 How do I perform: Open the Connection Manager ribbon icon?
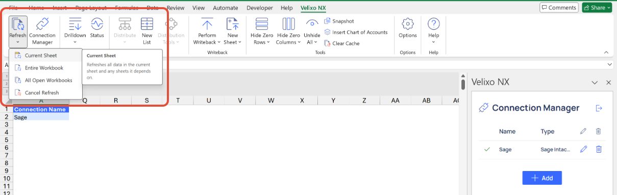[x=42, y=31]
